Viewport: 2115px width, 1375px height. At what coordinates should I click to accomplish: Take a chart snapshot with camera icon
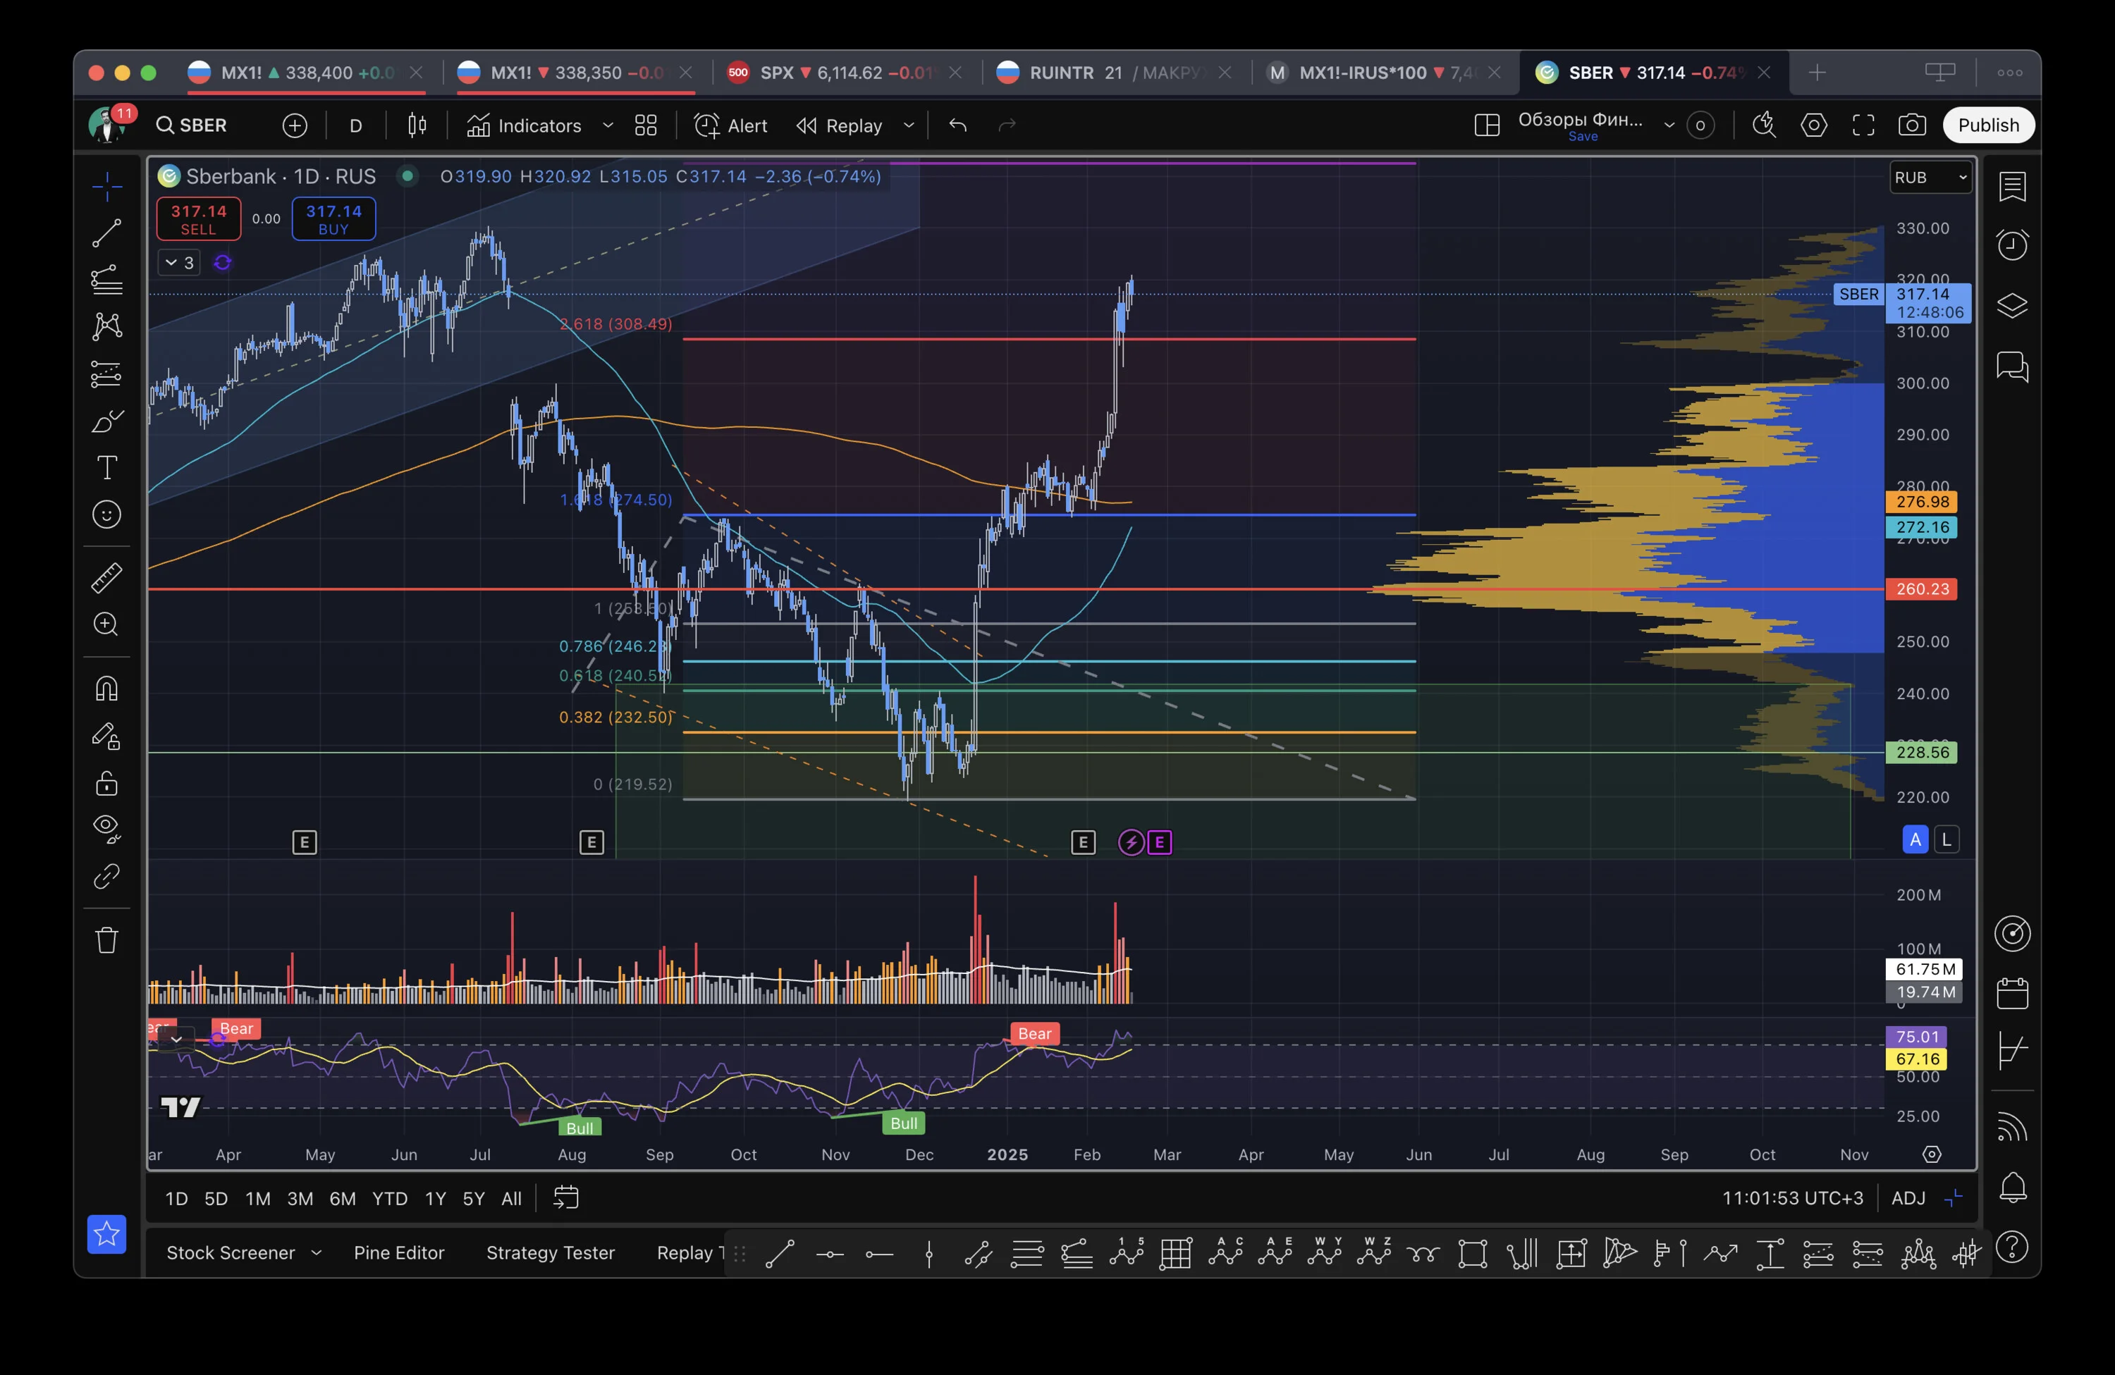[1913, 125]
